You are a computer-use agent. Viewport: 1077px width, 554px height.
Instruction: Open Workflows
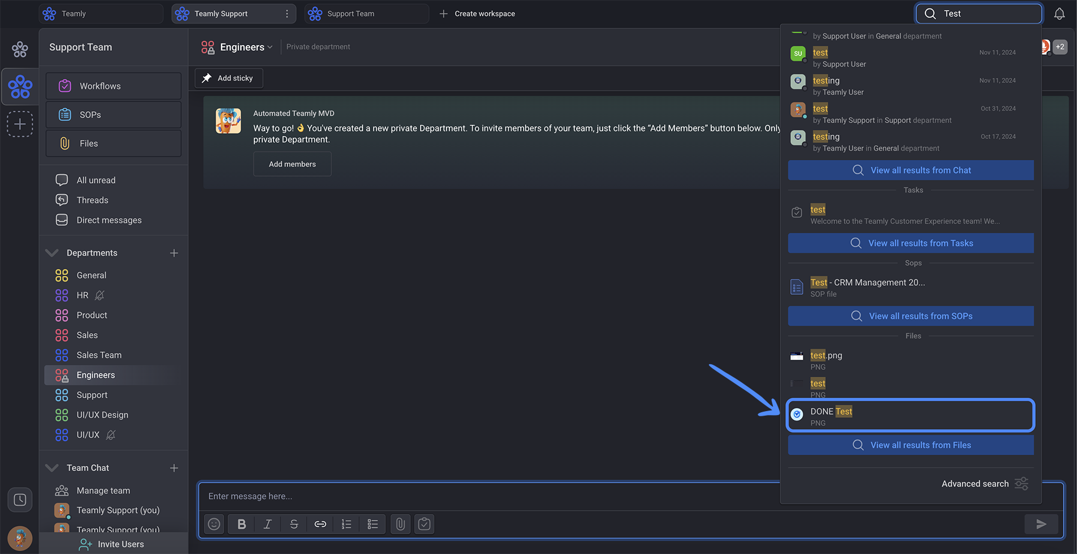click(114, 86)
